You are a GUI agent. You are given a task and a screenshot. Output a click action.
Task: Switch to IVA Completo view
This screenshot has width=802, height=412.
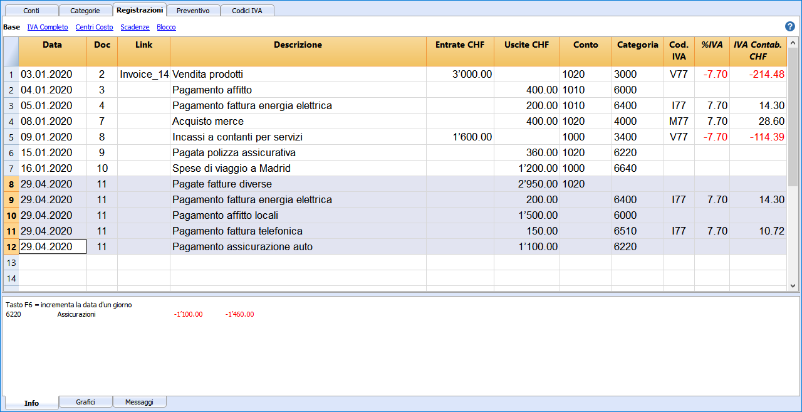48,27
